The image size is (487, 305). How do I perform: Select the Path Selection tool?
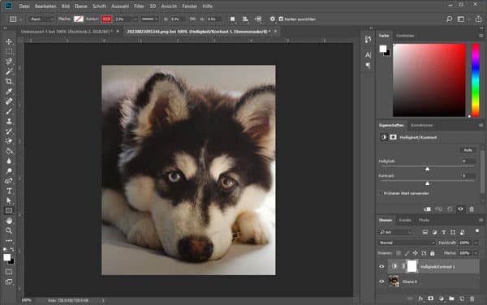9,200
